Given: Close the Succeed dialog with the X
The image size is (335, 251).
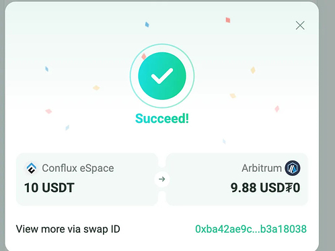Looking at the screenshot, I should coord(300,26).
